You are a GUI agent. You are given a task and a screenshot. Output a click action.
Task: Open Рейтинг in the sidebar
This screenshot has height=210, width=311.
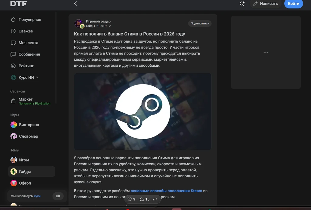tap(26, 66)
